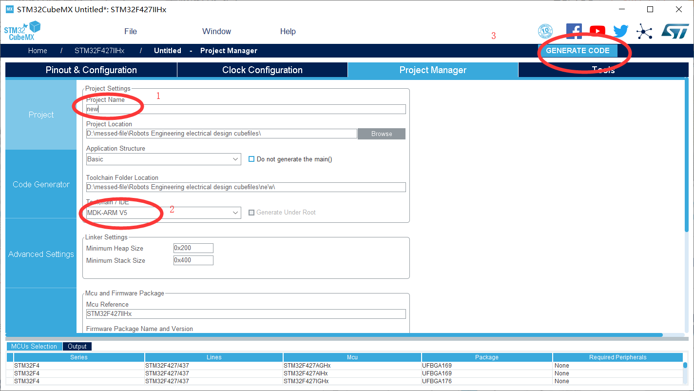Screen dimensions: 694x391
Task: Click the MX app icon in title bar
Action: click(x=9, y=9)
